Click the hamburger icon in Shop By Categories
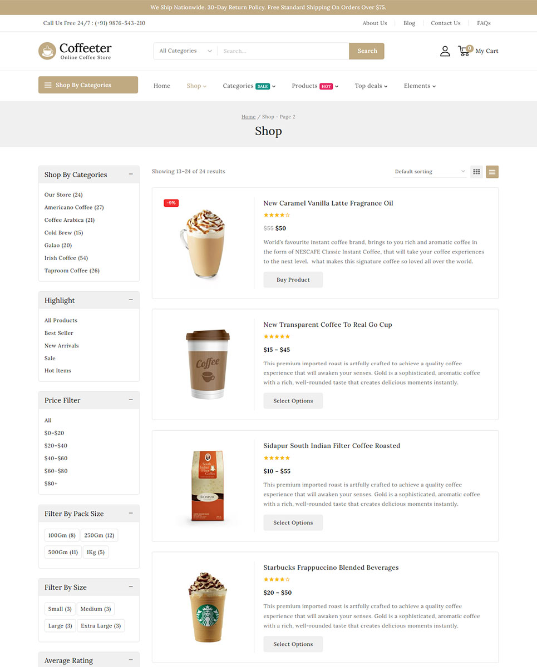537x667 pixels. click(x=48, y=85)
